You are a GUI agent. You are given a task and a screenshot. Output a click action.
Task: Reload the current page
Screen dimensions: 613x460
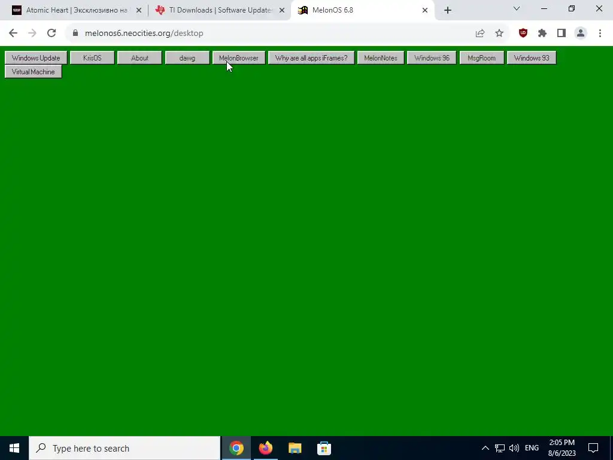pyautogui.click(x=51, y=34)
